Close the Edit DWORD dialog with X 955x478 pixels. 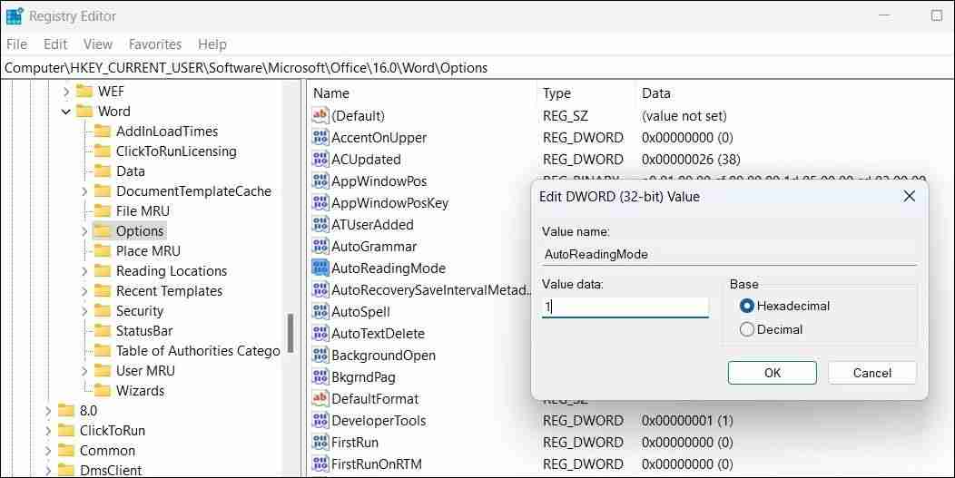[910, 197]
